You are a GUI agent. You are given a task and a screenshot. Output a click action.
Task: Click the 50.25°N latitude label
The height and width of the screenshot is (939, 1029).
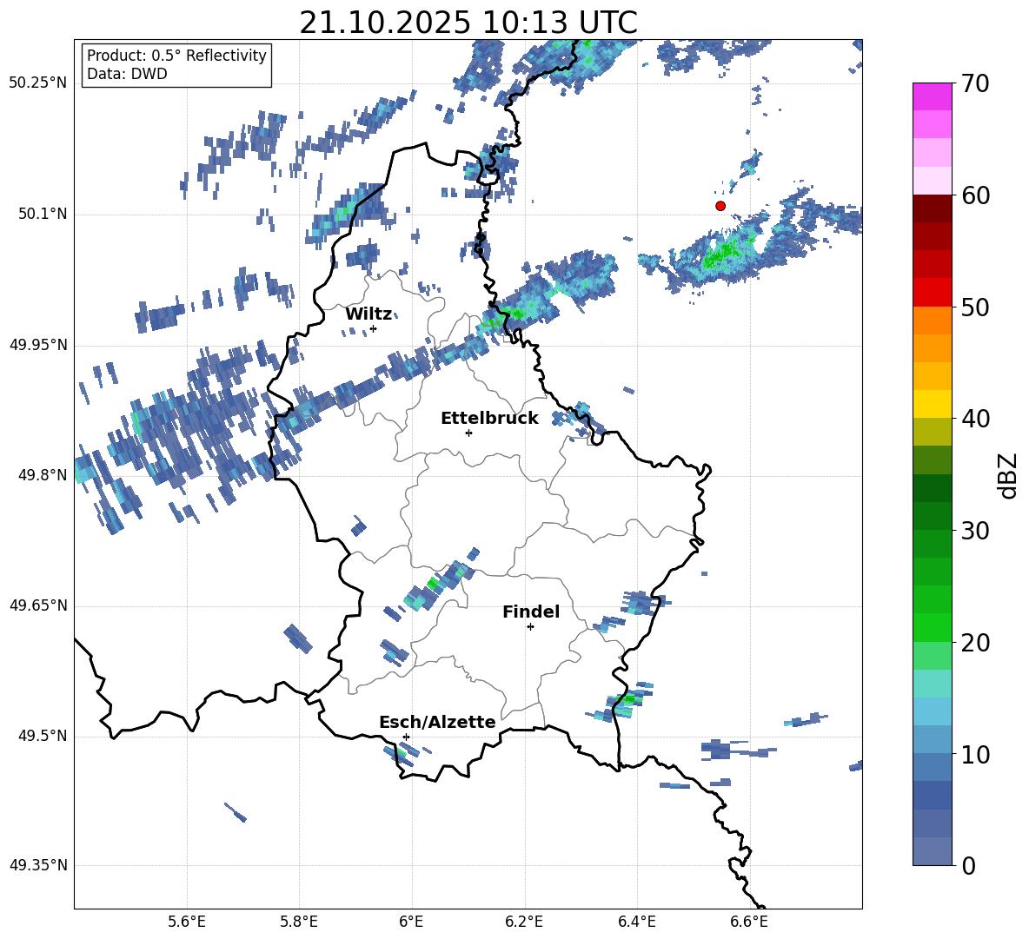(x=38, y=83)
